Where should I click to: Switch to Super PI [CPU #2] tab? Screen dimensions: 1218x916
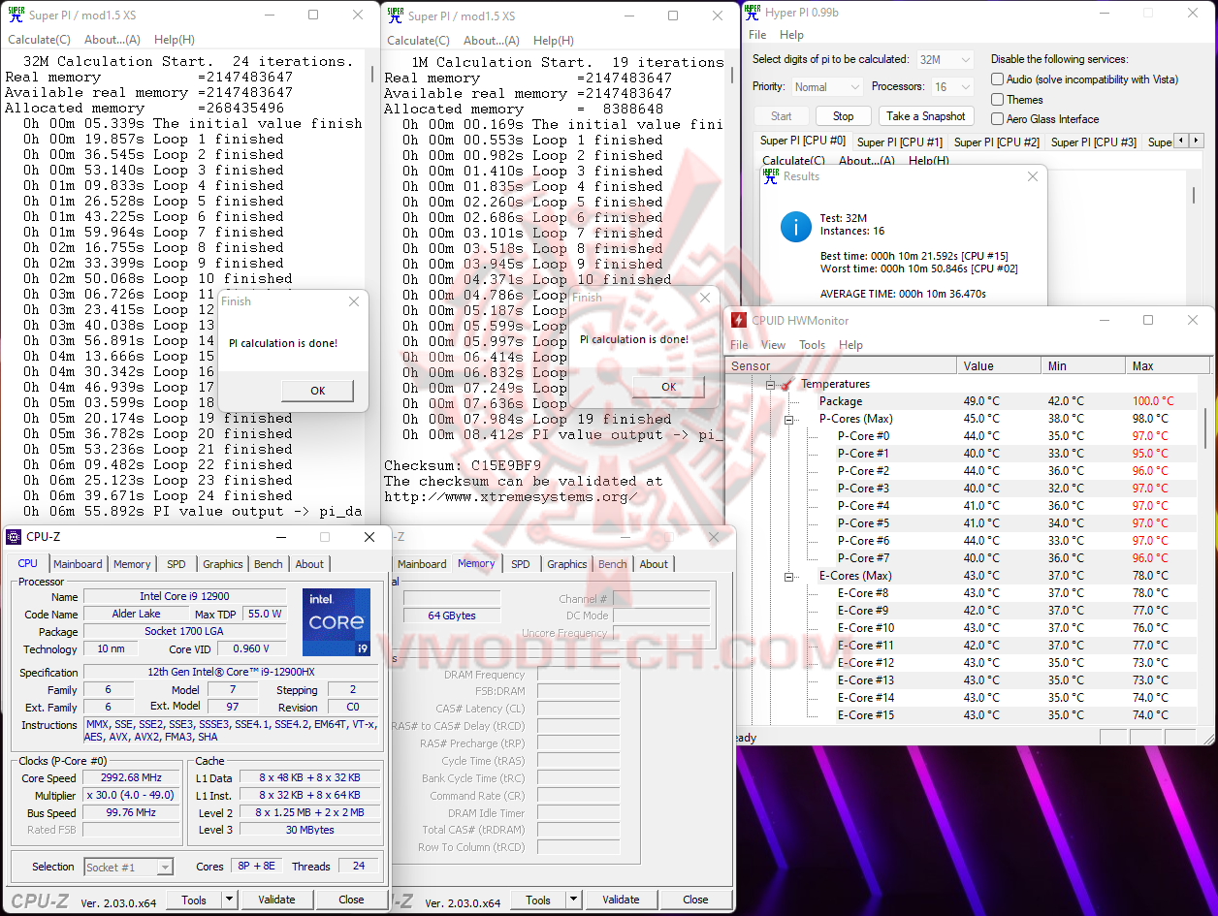(996, 142)
